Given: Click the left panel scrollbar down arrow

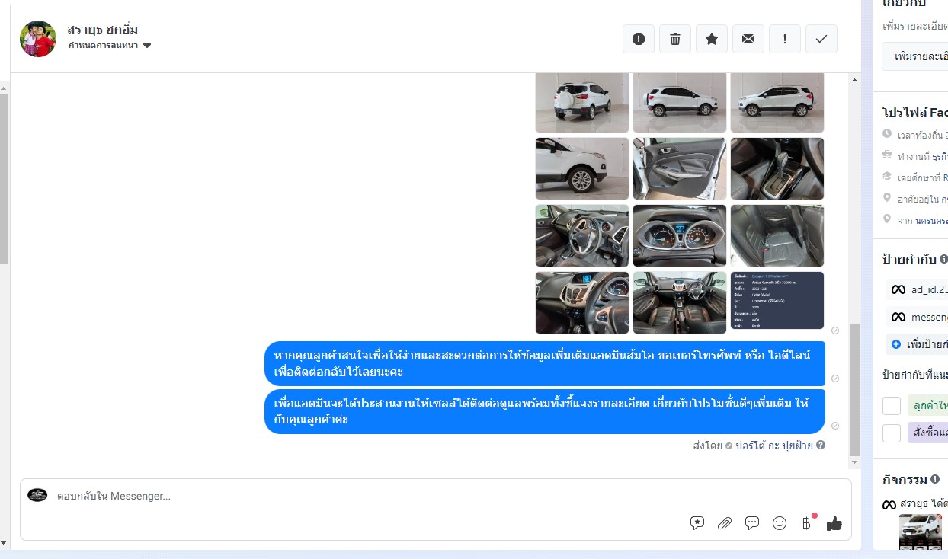Looking at the screenshot, I should [4, 542].
